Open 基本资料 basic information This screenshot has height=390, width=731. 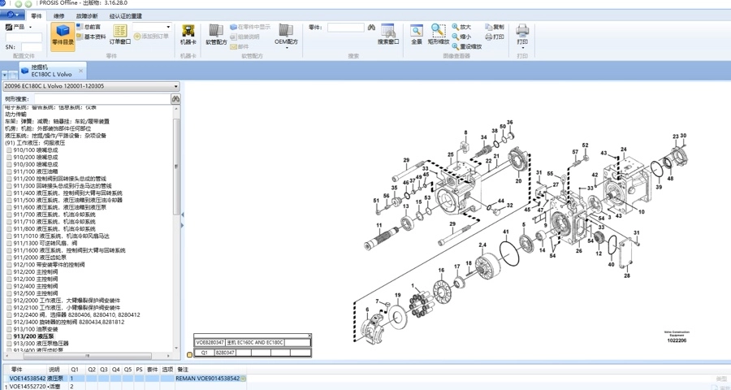tap(91, 37)
